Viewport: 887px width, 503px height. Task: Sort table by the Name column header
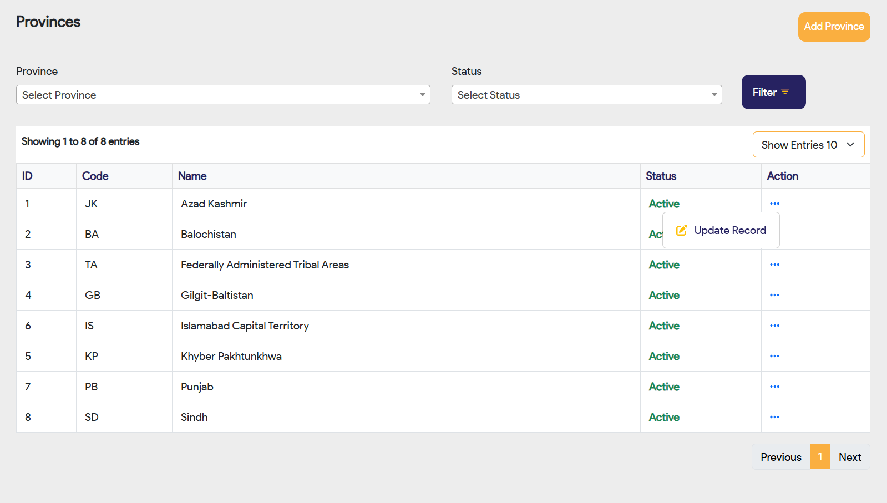tap(192, 176)
